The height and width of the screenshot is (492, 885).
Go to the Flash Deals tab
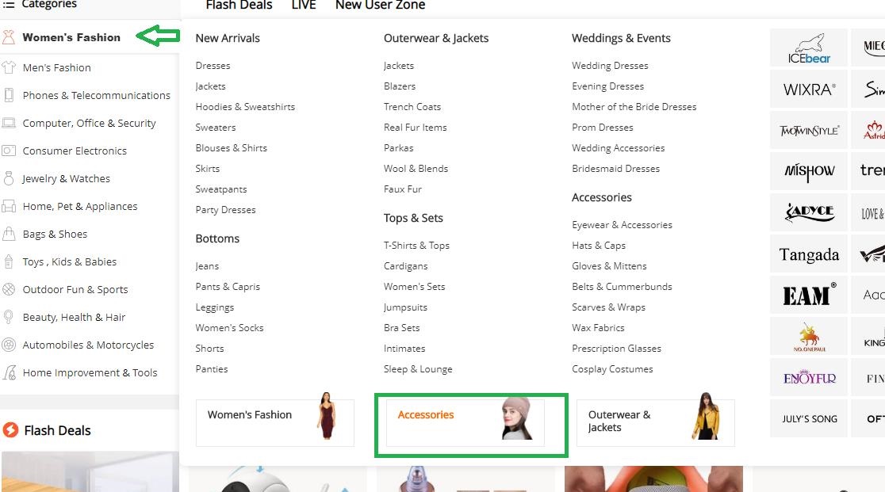[239, 5]
